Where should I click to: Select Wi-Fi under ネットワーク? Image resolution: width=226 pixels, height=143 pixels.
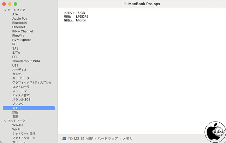tap(16, 129)
